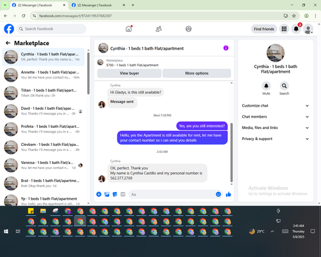Screen dimensions: 321x257
Task: Open the Clevbam conversation
Action: 43,147
